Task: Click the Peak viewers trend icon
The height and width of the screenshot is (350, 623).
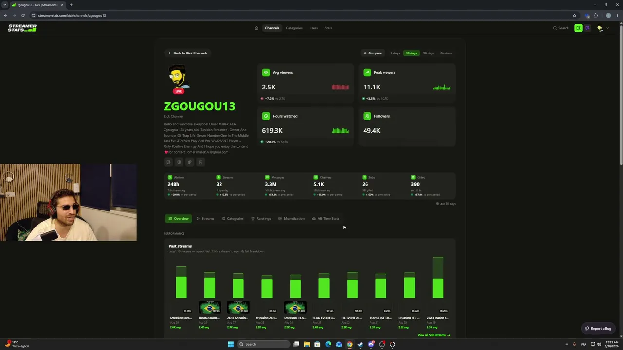Action: (367, 72)
